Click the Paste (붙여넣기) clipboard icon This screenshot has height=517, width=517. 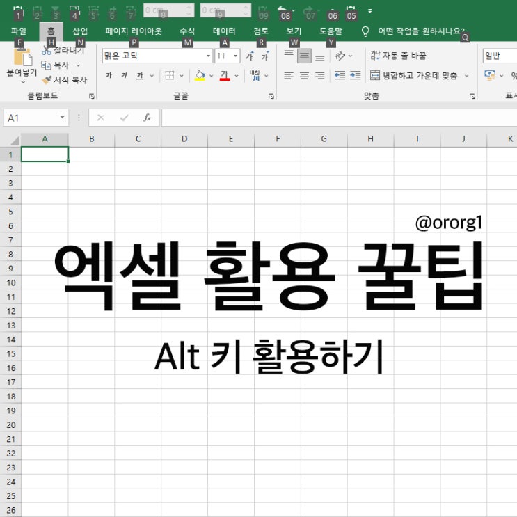click(x=23, y=57)
